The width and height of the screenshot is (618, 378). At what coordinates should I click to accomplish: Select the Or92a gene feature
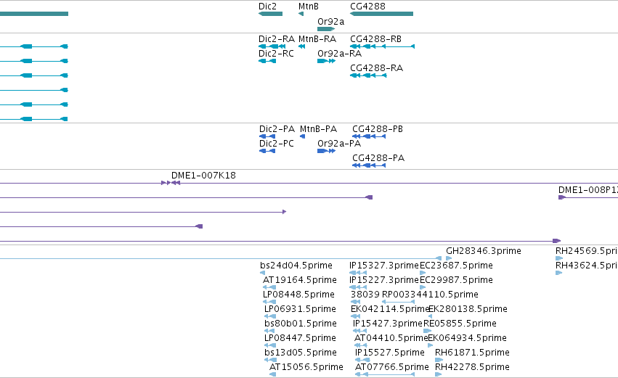[x=326, y=29]
